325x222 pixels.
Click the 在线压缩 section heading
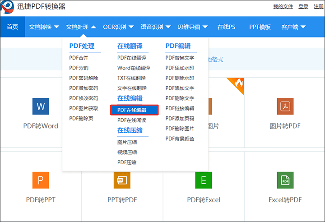tap(130, 130)
